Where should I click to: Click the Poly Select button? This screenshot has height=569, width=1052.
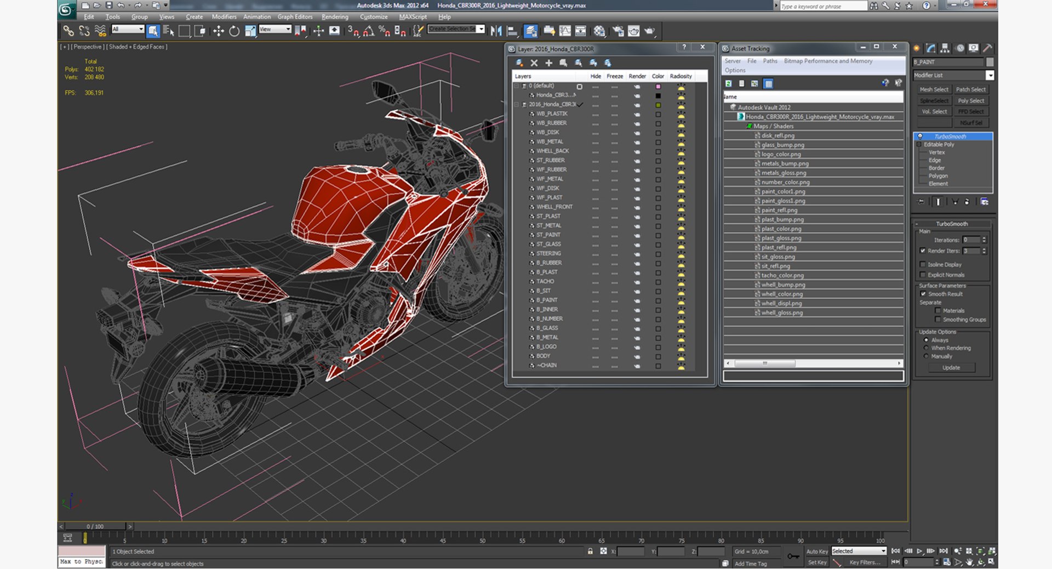click(971, 101)
